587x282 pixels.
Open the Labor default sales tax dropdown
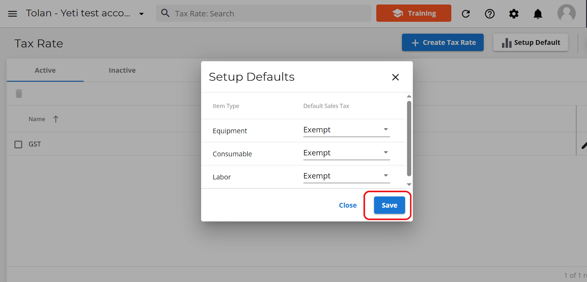[x=346, y=176]
